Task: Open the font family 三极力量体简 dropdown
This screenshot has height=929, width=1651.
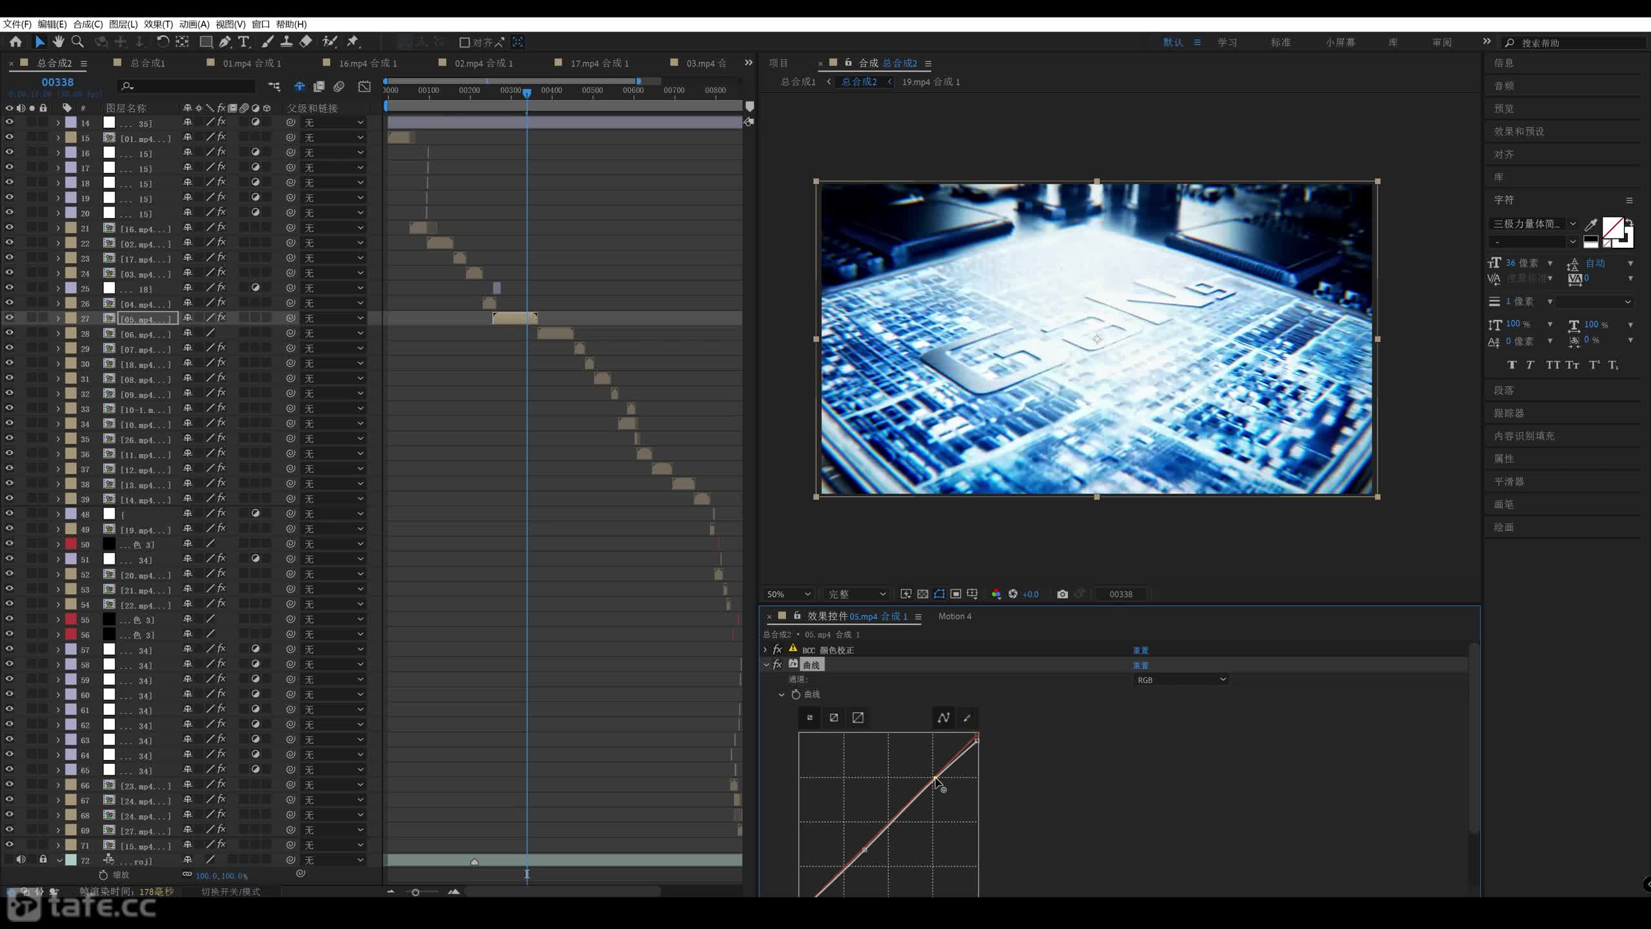Action: [x=1533, y=224]
